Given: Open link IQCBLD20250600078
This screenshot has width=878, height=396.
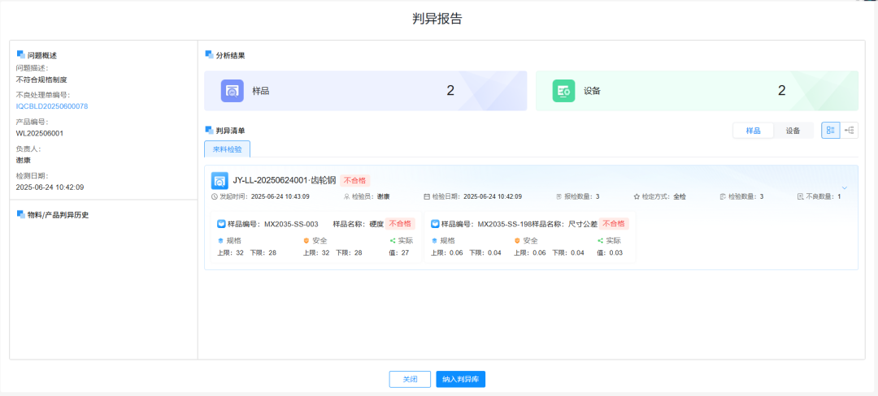Looking at the screenshot, I should pyautogui.click(x=52, y=106).
